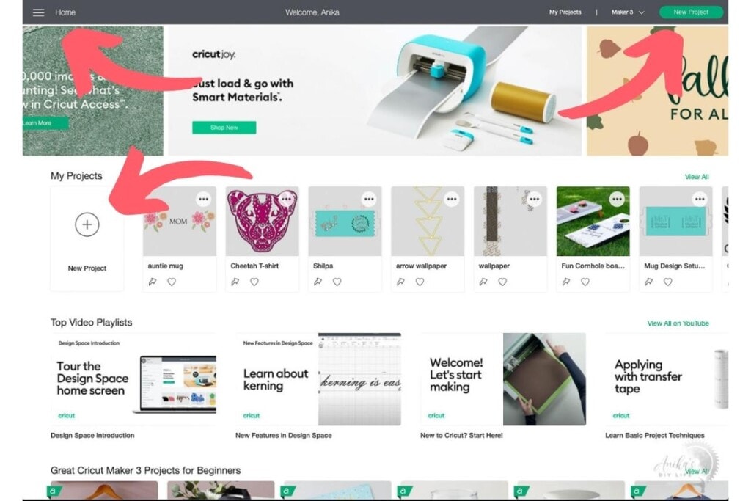Favorite the Shilpa project
The image size is (751, 501).
pos(337,282)
